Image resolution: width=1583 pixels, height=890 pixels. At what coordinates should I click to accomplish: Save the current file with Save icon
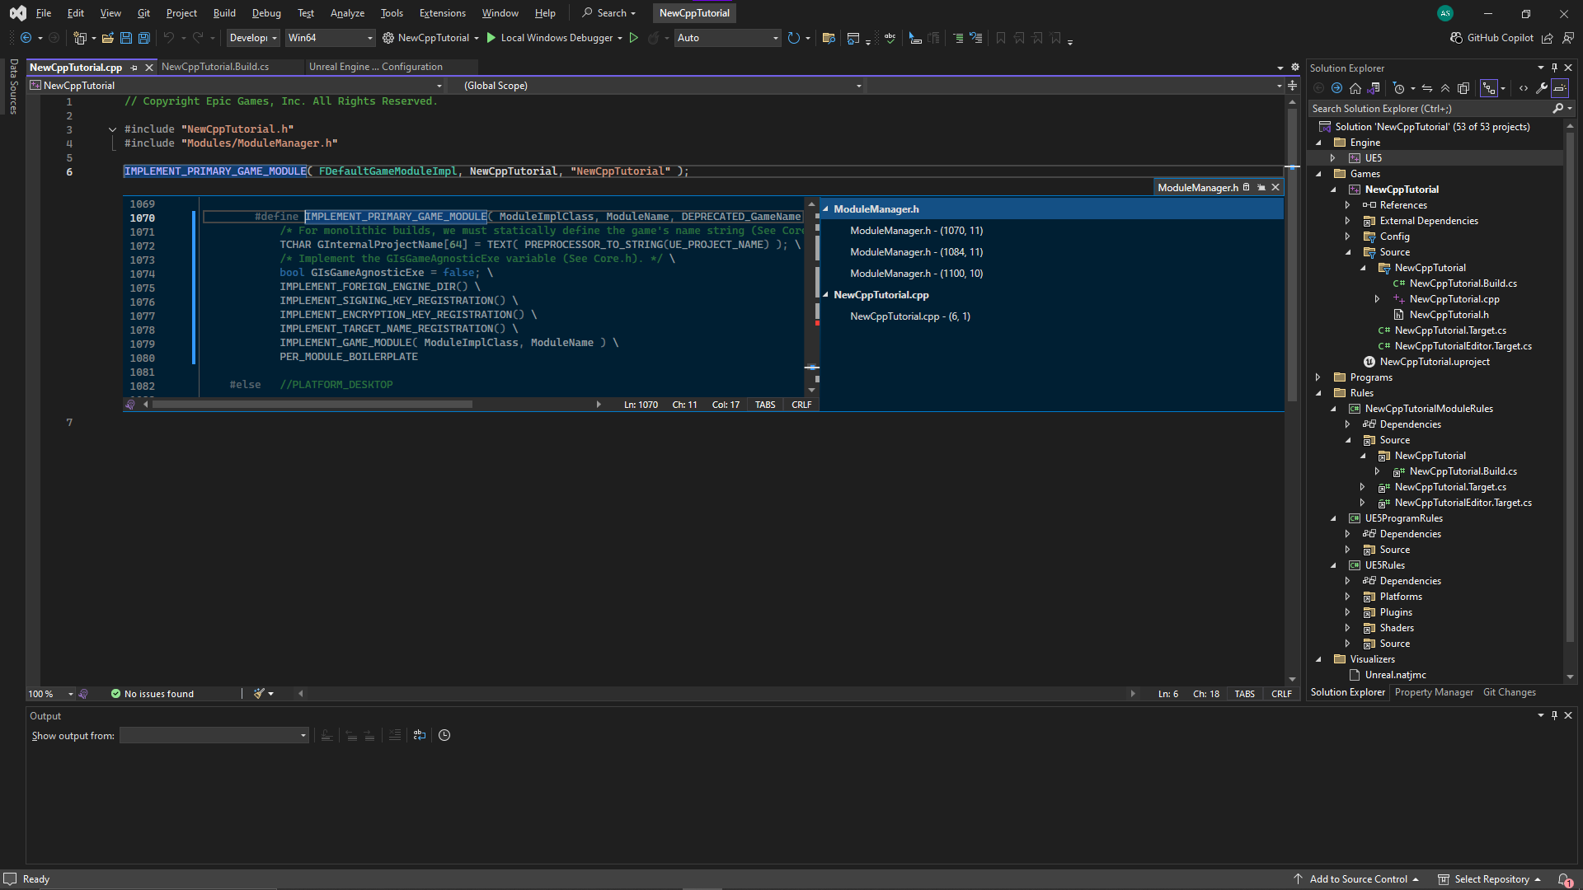[126, 38]
